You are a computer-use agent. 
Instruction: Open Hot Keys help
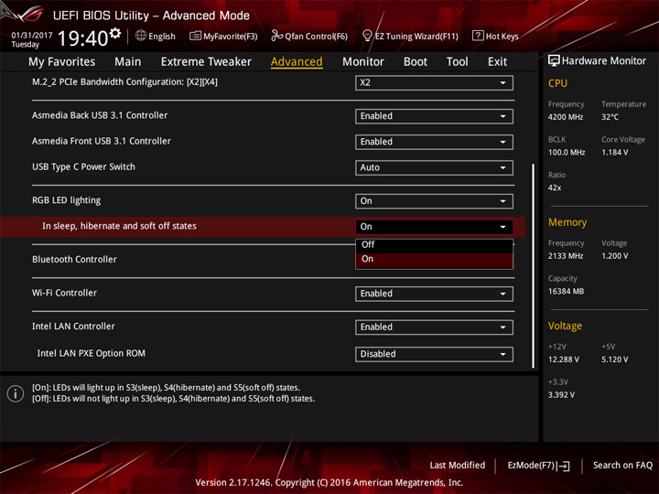coord(495,36)
